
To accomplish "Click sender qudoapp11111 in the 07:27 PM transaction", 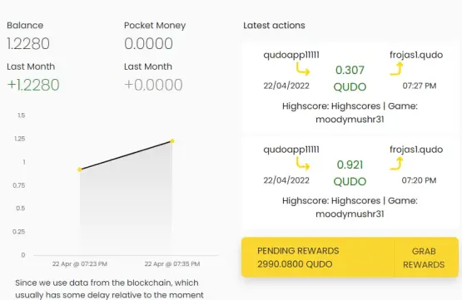I will (291, 55).
